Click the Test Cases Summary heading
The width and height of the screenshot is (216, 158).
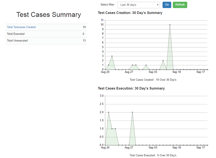49,15
